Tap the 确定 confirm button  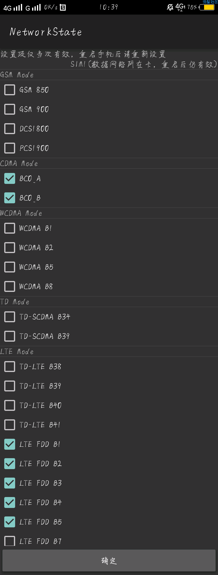click(109, 560)
